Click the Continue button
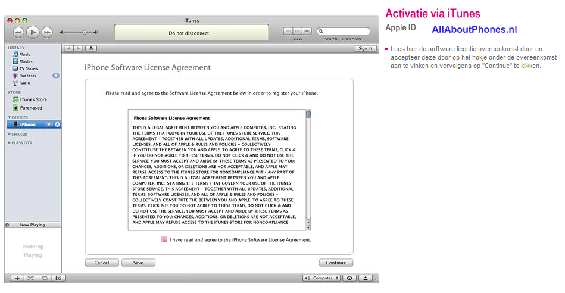Viewport: 565px width, 293px height. point(336,263)
